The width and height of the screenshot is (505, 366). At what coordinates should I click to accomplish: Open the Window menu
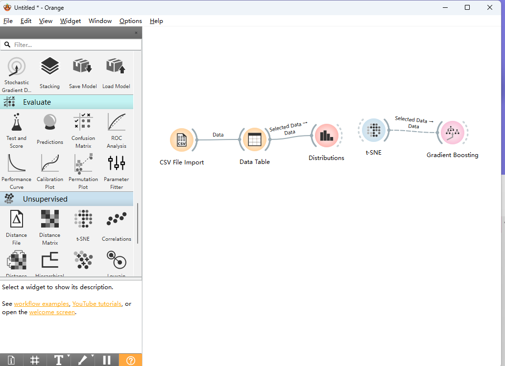(x=100, y=21)
